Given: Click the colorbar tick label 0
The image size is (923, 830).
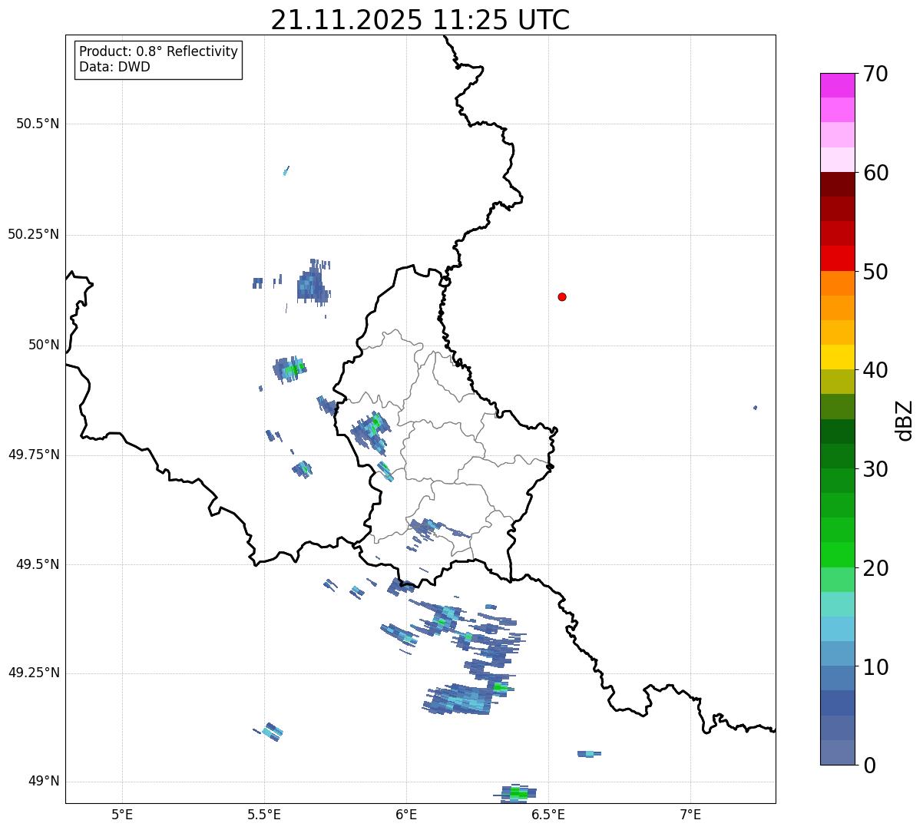Looking at the screenshot, I should (x=868, y=766).
